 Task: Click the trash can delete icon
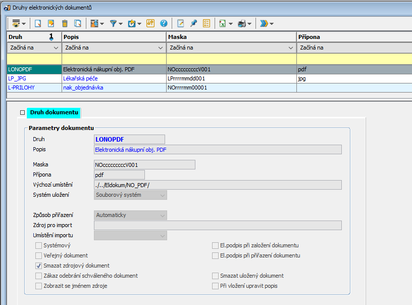[x=64, y=23]
